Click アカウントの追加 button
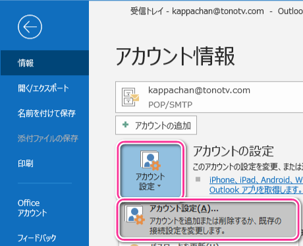Image resolution: width=303 pixels, height=246 pixels. coord(156,125)
